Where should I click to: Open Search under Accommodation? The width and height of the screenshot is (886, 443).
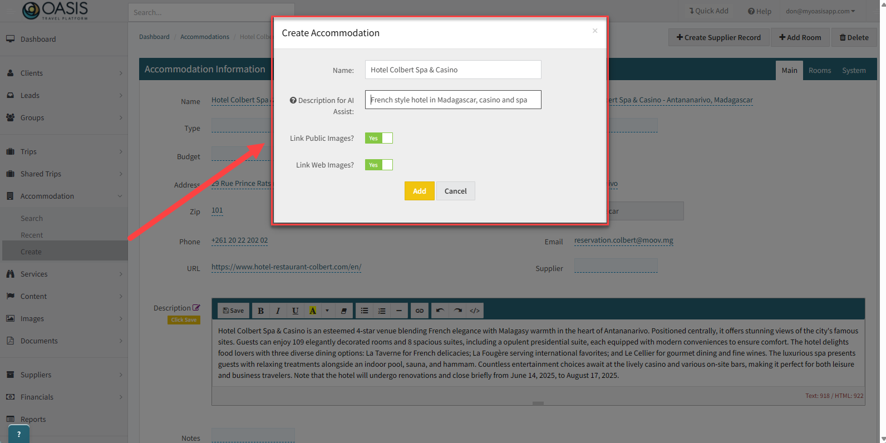(x=32, y=218)
